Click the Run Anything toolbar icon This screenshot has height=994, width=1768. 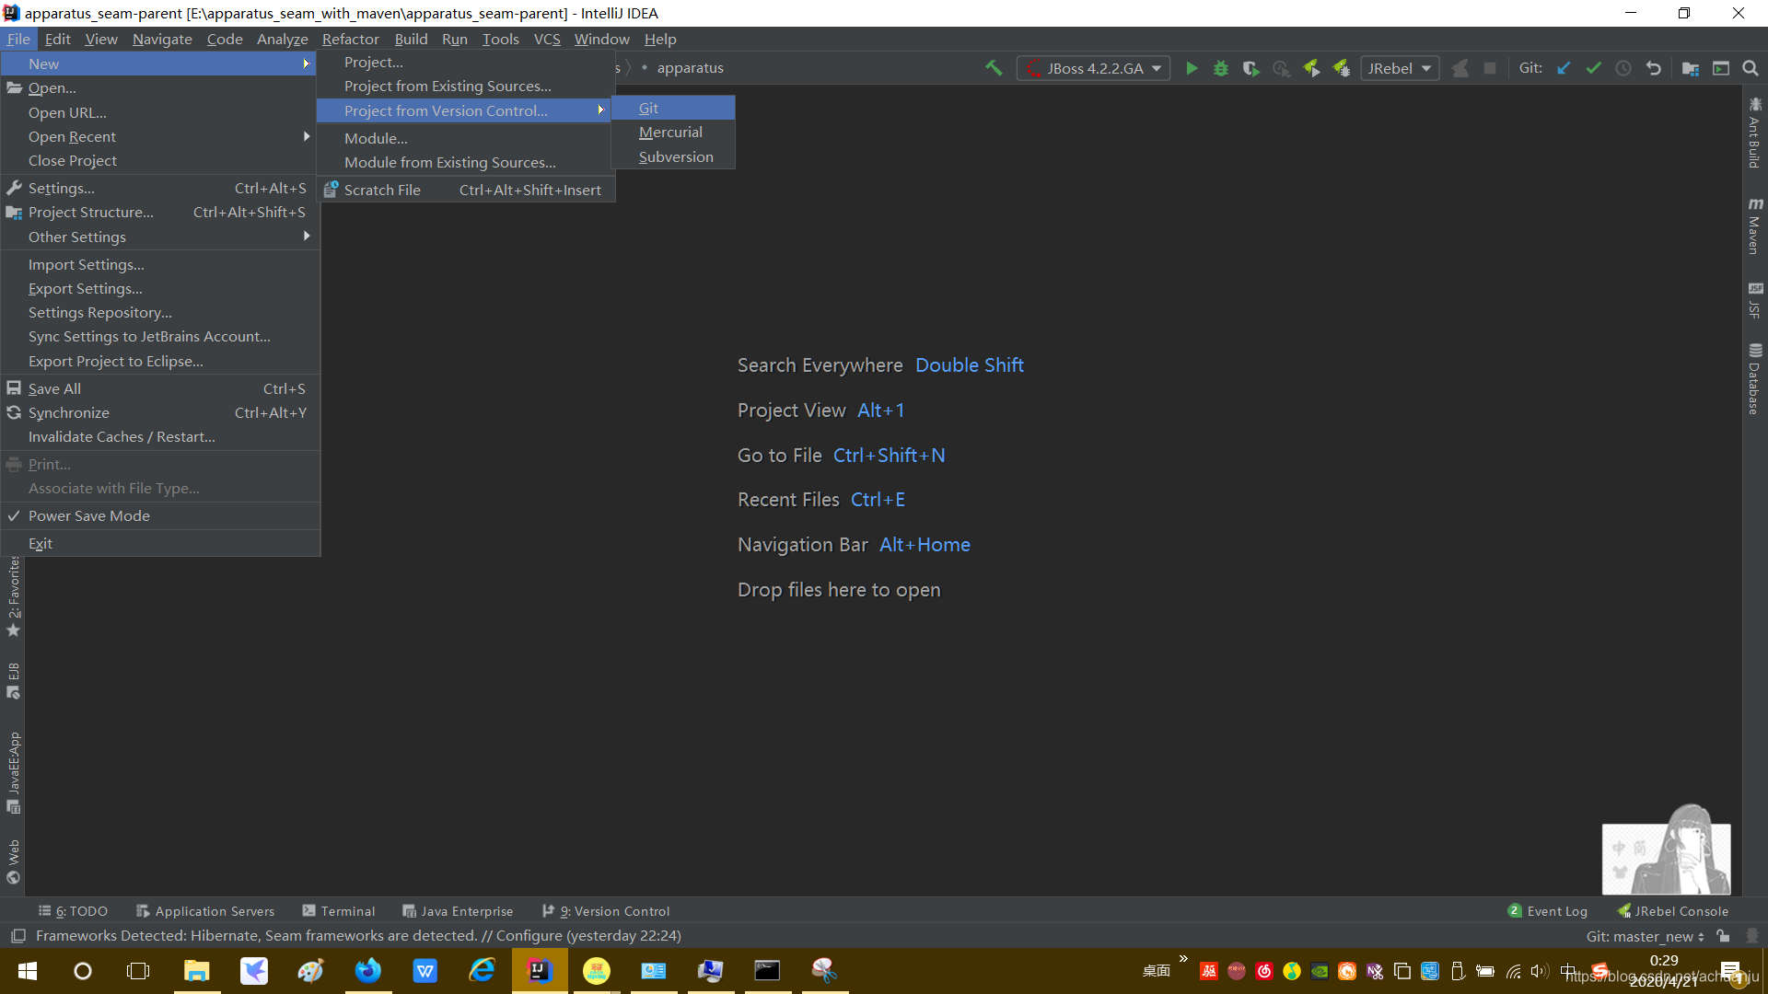[1721, 68]
